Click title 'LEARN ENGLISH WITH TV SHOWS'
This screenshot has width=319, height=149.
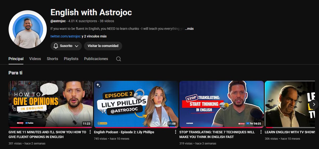tap(290, 132)
